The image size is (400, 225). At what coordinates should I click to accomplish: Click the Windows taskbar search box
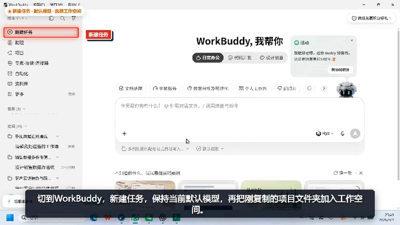click(x=52, y=217)
